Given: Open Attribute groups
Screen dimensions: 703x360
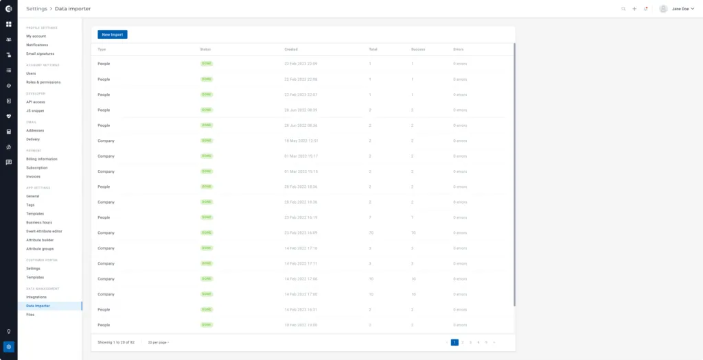Looking at the screenshot, I should pyautogui.click(x=40, y=249).
